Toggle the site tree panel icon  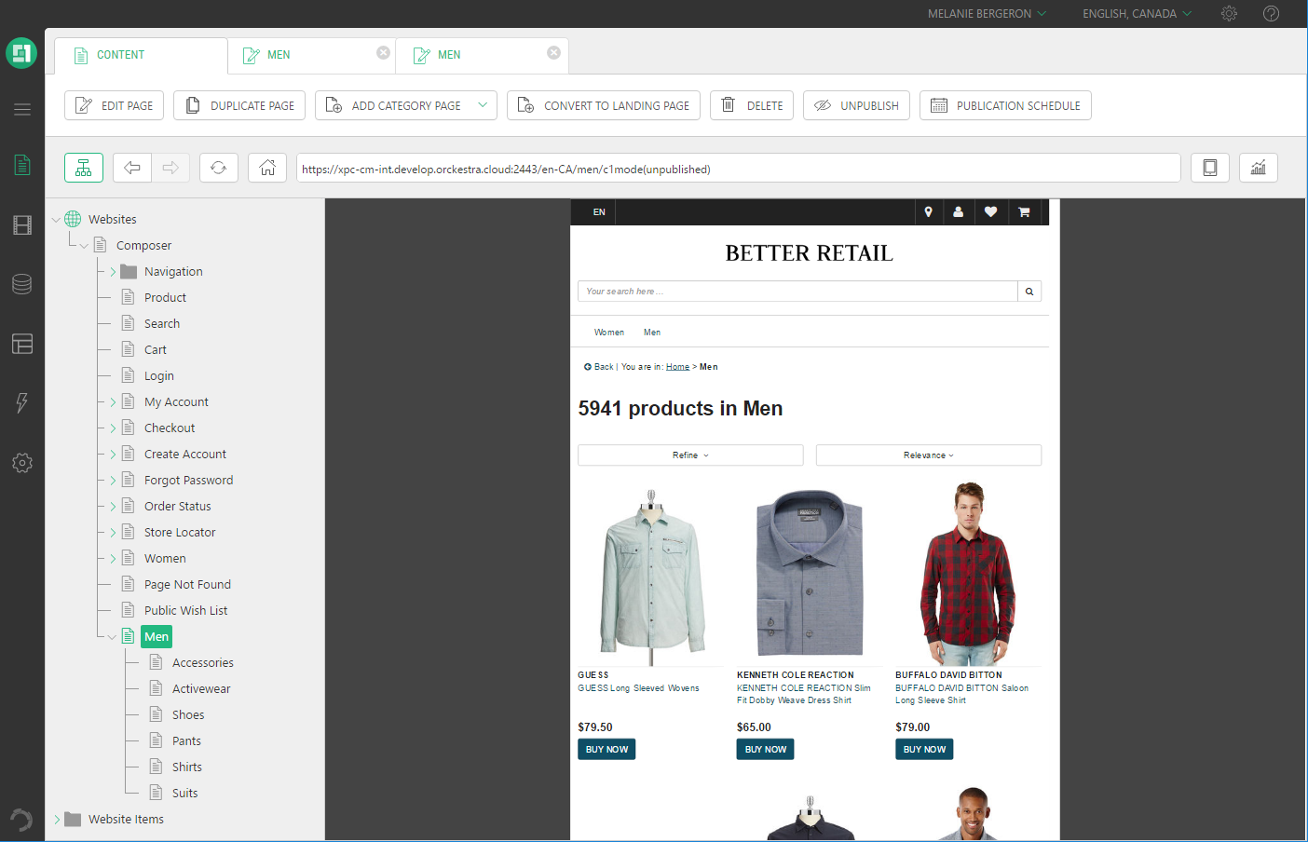click(x=84, y=168)
